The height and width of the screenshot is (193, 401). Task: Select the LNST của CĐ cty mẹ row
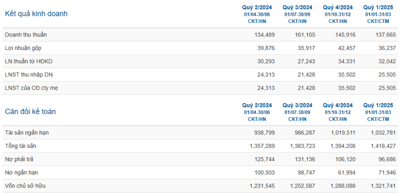coord(200,88)
